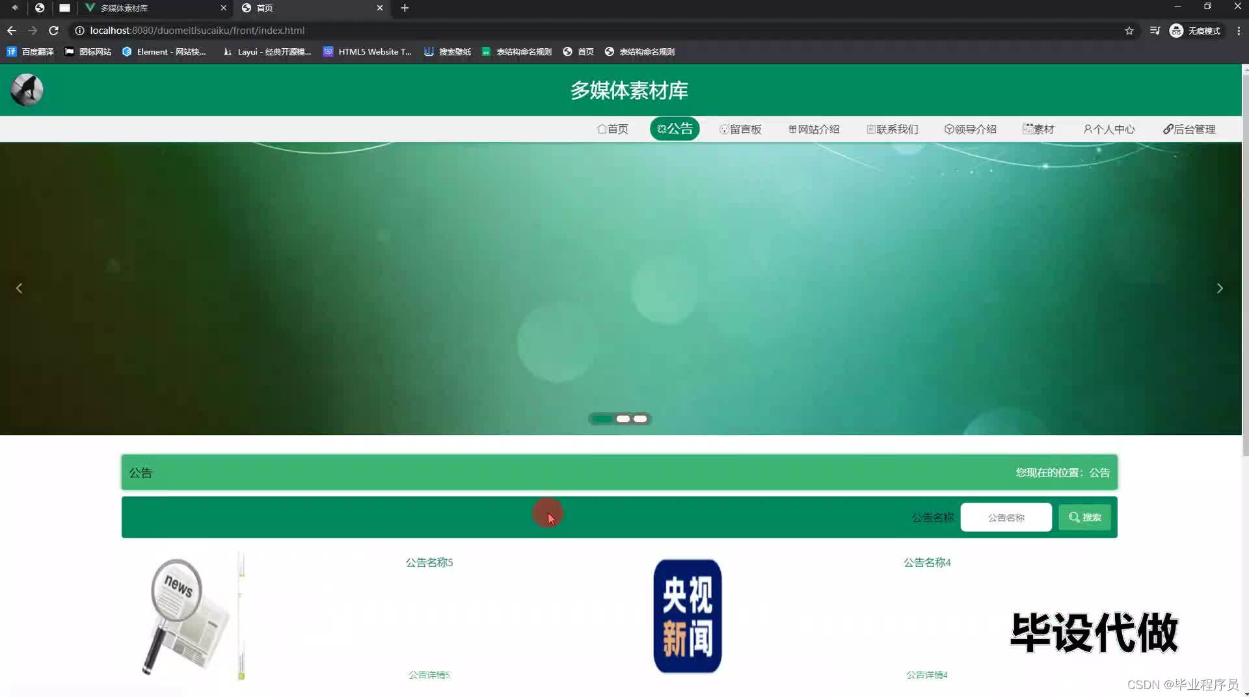The width and height of the screenshot is (1249, 697).
Task: Show previous carousel slide
Action: 19,288
